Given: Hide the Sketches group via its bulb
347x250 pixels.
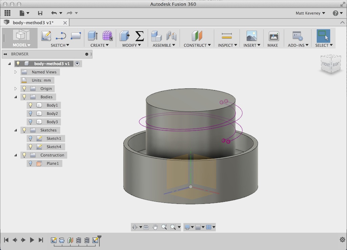Looking at the screenshot, I should pos(24,130).
